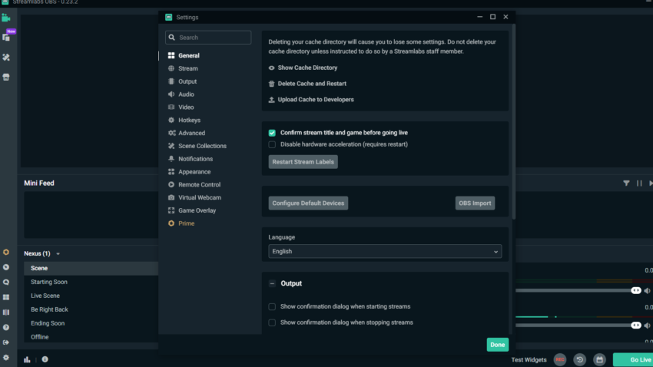The width and height of the screenshot is (653, 367).
Task: Click the Settings gear icon in sidebar
Action: 6,358
